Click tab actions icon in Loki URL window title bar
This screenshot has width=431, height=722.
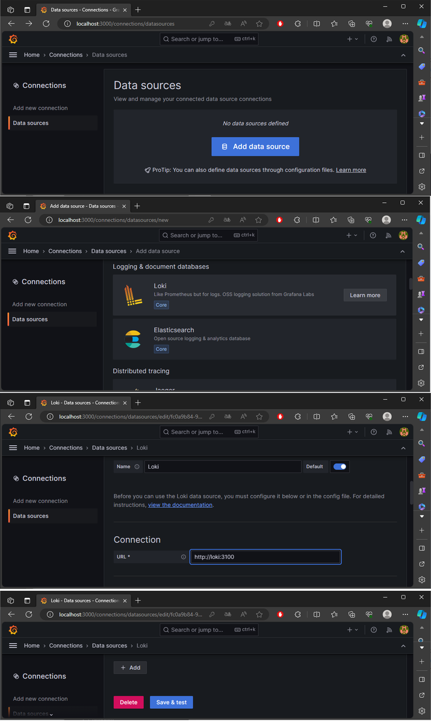point(27,403)
